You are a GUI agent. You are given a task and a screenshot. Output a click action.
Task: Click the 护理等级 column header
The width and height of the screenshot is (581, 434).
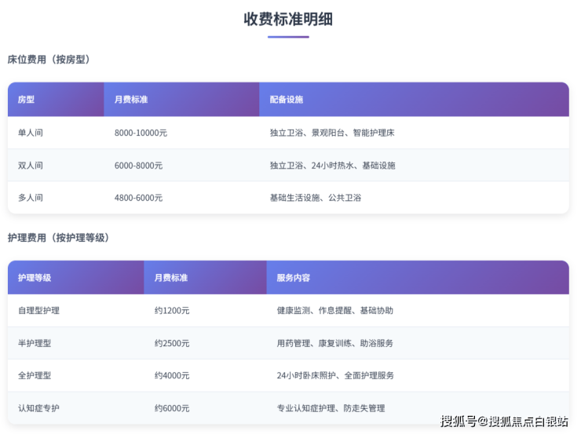click(x=35, y=278)
